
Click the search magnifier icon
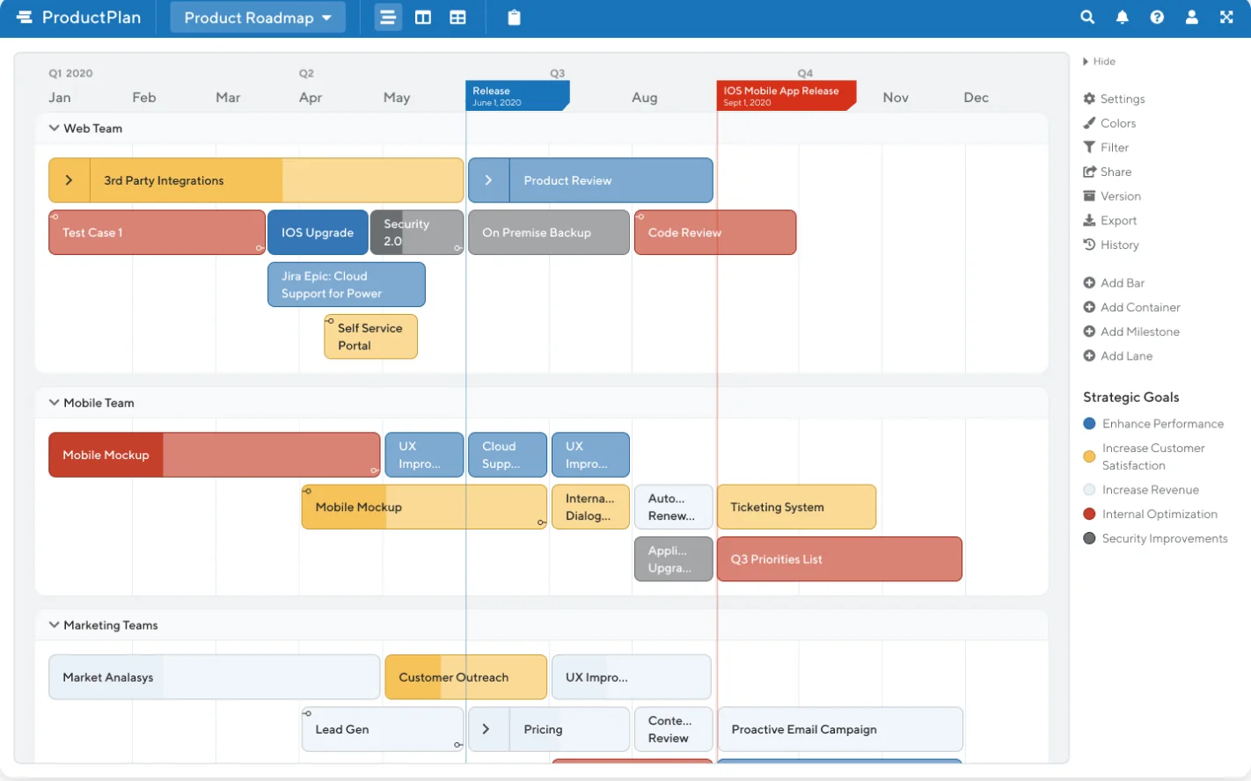click(1087, 17)
